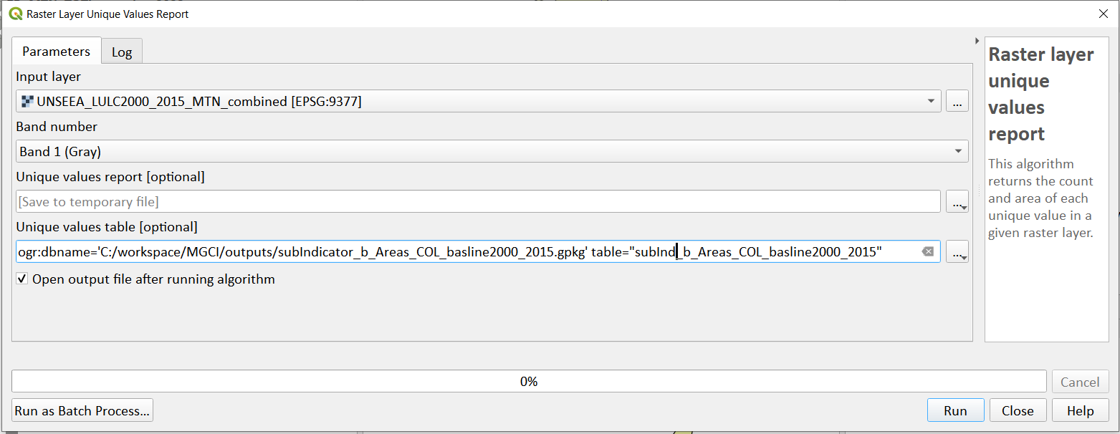Click help description 'This algorithm returns the count'

1040,198
